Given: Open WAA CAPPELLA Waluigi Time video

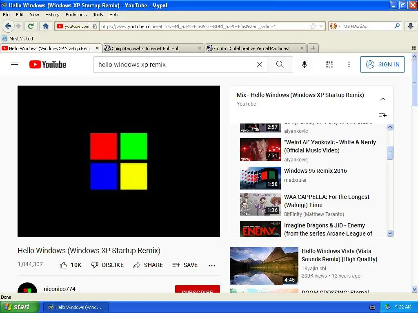Looking at the screenshot, I should pyautogui.click(x=327, y=201).
